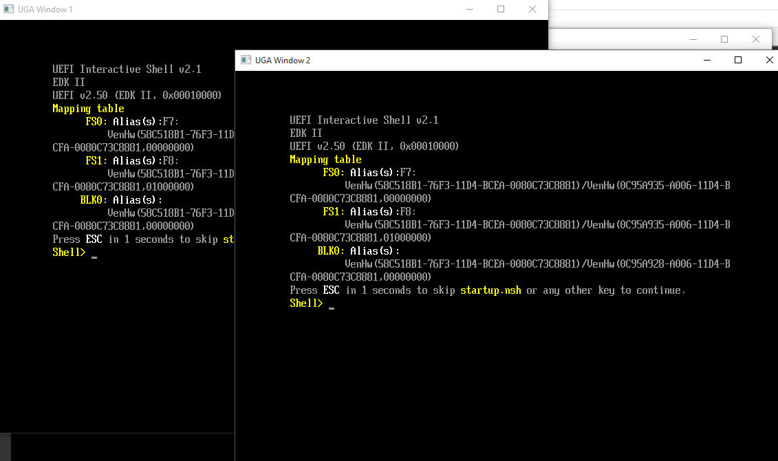Click 'EDK II' line in UGA Window 1
Image resolution: width=778 pixels, height=461 pixels.
[x=69, y=82]
